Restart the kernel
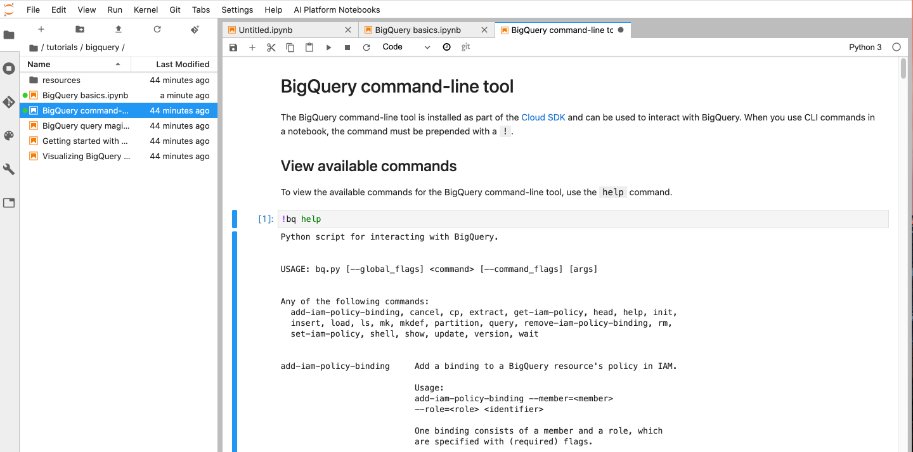 (x=366, y=48)
